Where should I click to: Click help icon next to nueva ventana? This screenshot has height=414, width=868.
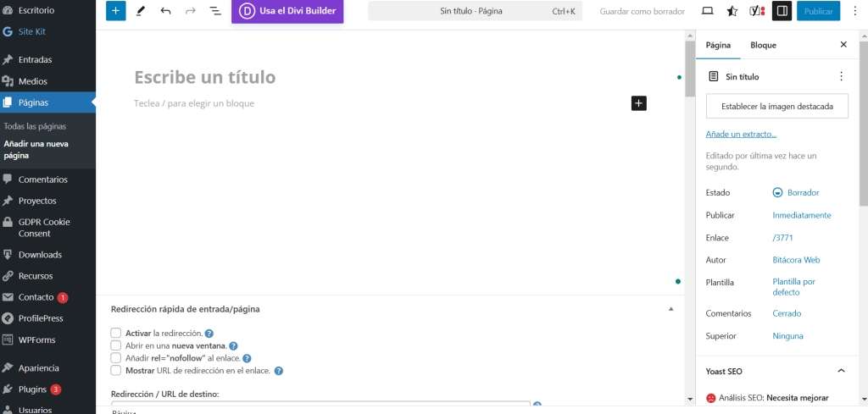coord(234,346)
